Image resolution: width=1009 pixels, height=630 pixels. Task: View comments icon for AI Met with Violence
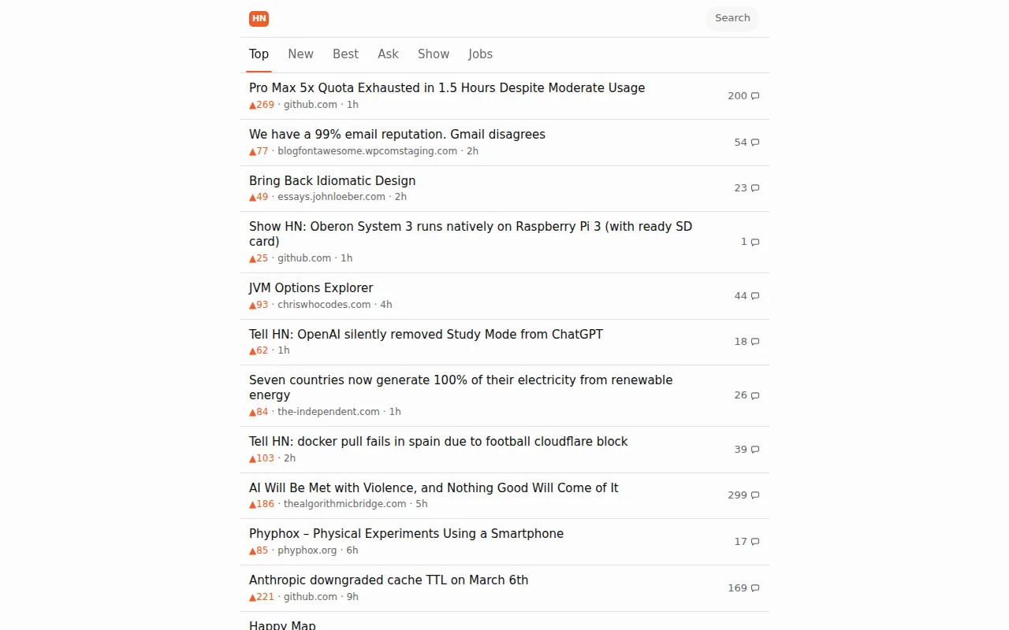[x=755, y=495]
